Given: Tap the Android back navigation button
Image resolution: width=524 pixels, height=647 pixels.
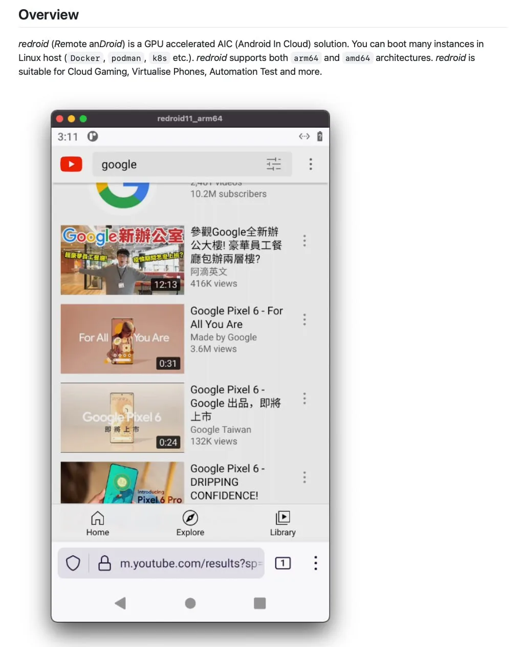Looking at the screenshot, I should (121, 603).
